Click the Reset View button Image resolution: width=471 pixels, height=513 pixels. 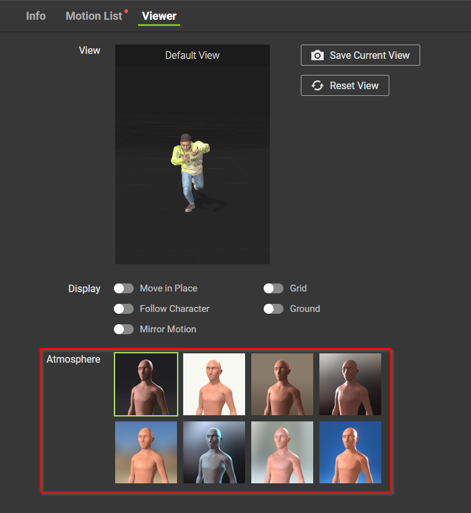click(x=345, y=85)
